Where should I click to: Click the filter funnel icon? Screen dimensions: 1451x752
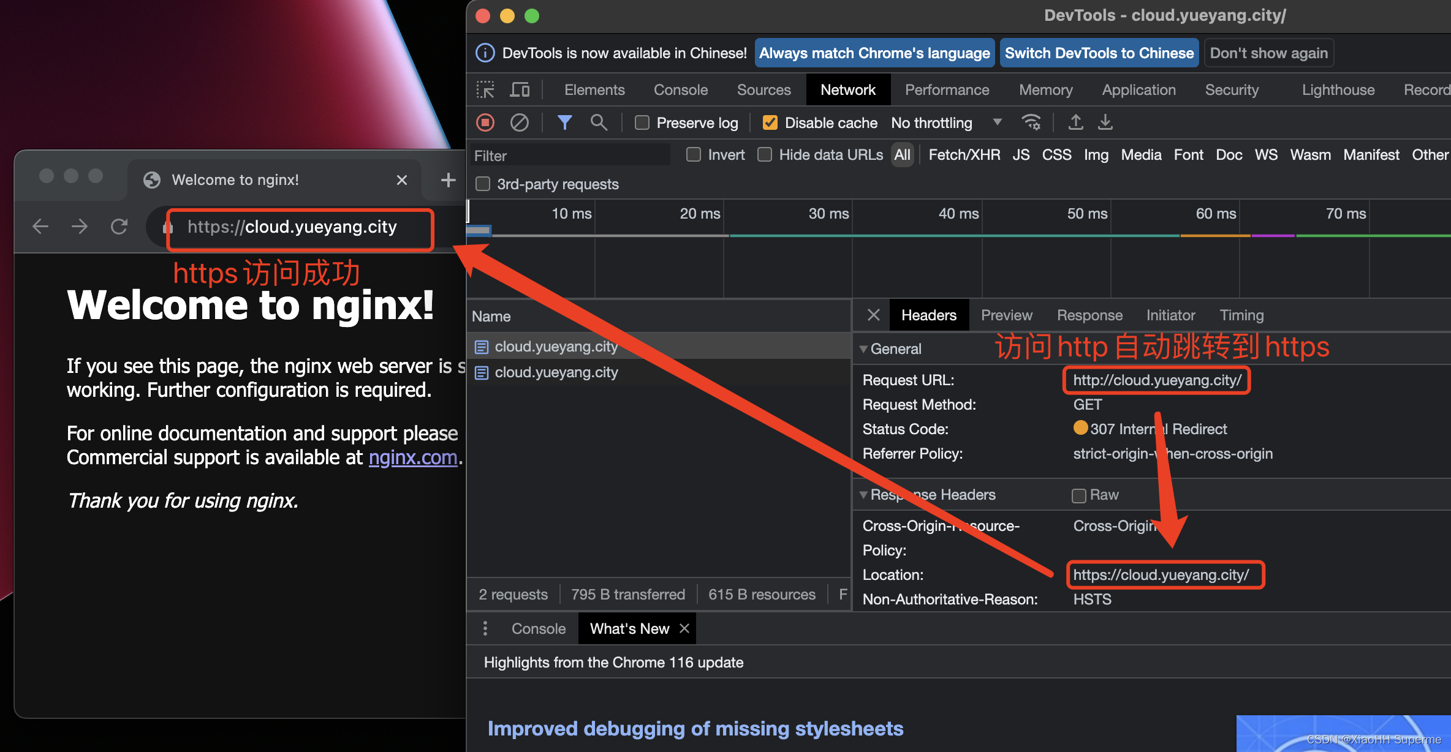[x=564, y=123]
